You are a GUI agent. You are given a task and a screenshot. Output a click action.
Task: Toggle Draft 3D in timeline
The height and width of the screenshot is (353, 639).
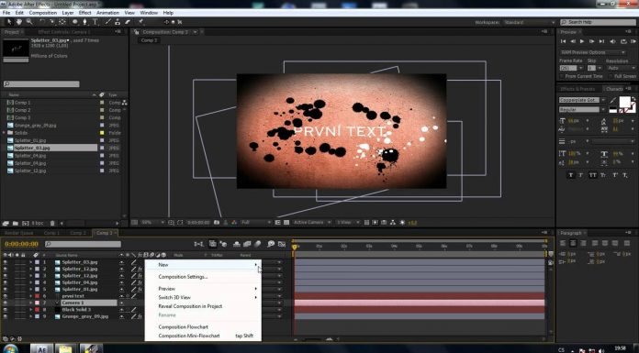point(223,244)
